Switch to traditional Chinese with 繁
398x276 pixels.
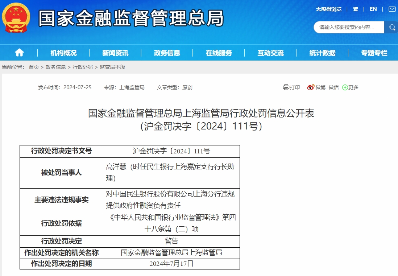[x=356, y=9]
